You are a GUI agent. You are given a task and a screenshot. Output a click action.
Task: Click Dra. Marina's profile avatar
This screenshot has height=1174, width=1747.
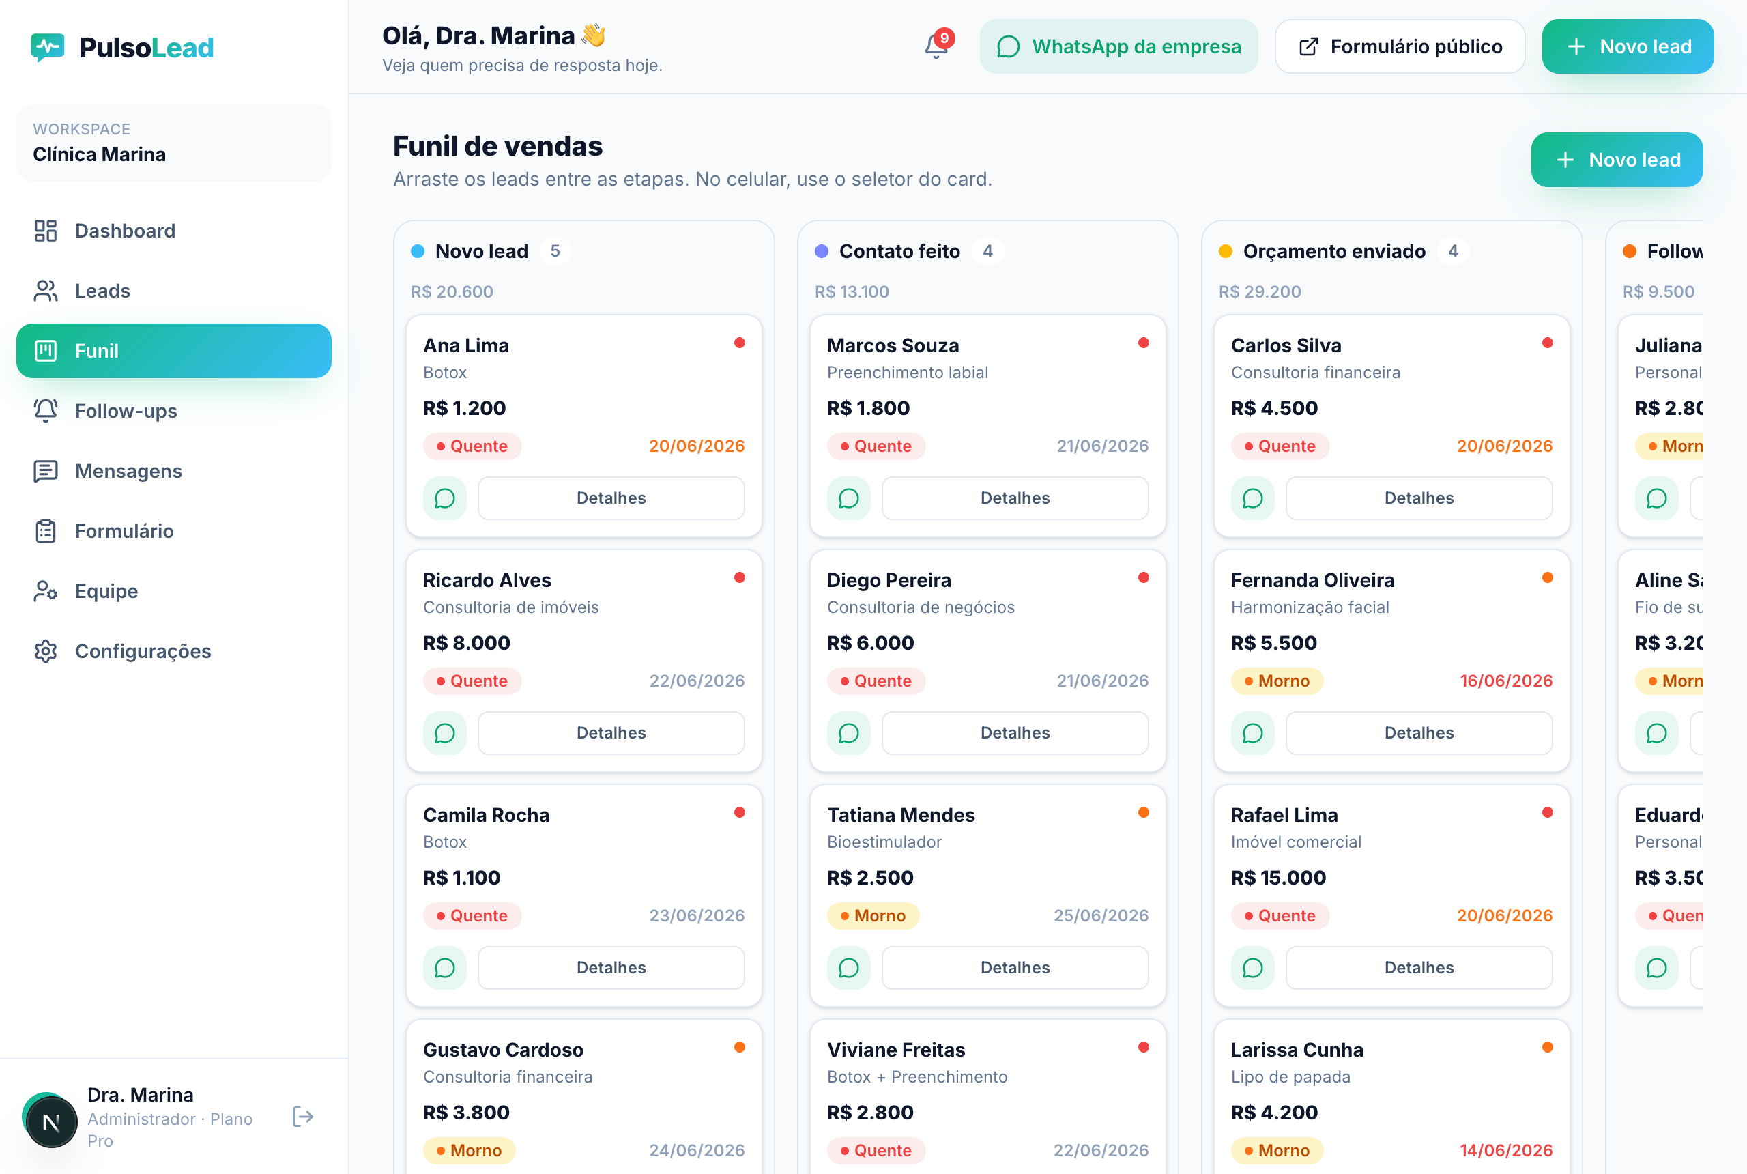click(50, 1121)
